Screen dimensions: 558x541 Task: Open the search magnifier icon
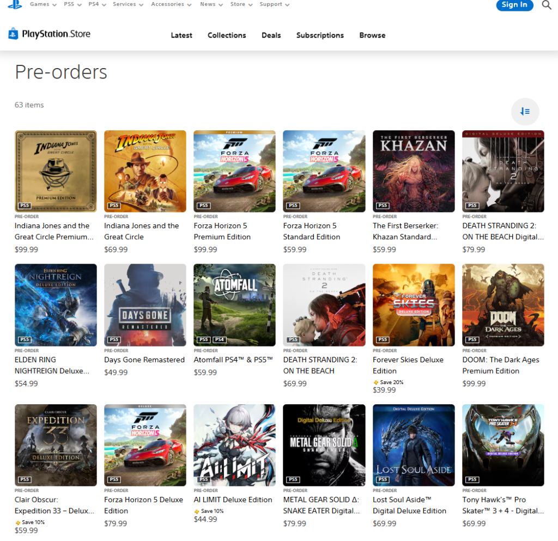click(546, 4)
